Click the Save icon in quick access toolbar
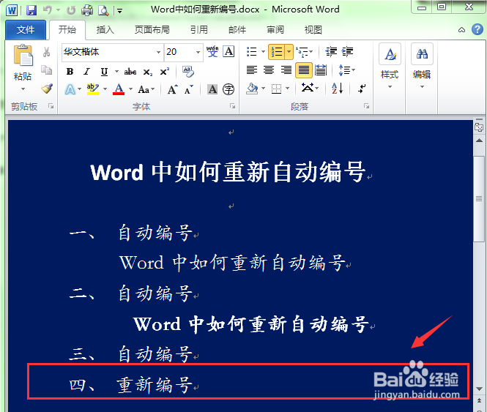The height and width of the screenshot is (412, 487). pyautogui.click(x=31, y=10)
